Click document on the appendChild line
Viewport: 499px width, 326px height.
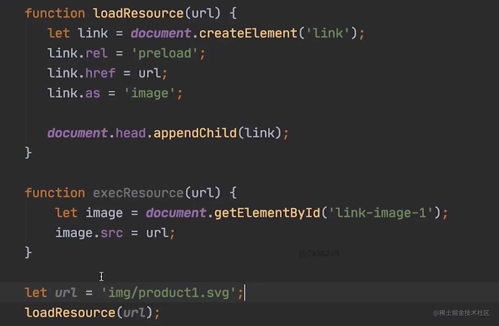coord(77,133)
